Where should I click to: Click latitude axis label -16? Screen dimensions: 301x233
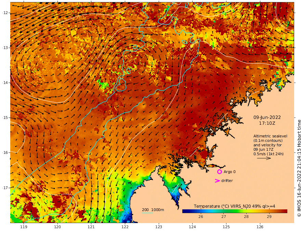[x=5, y=152]
